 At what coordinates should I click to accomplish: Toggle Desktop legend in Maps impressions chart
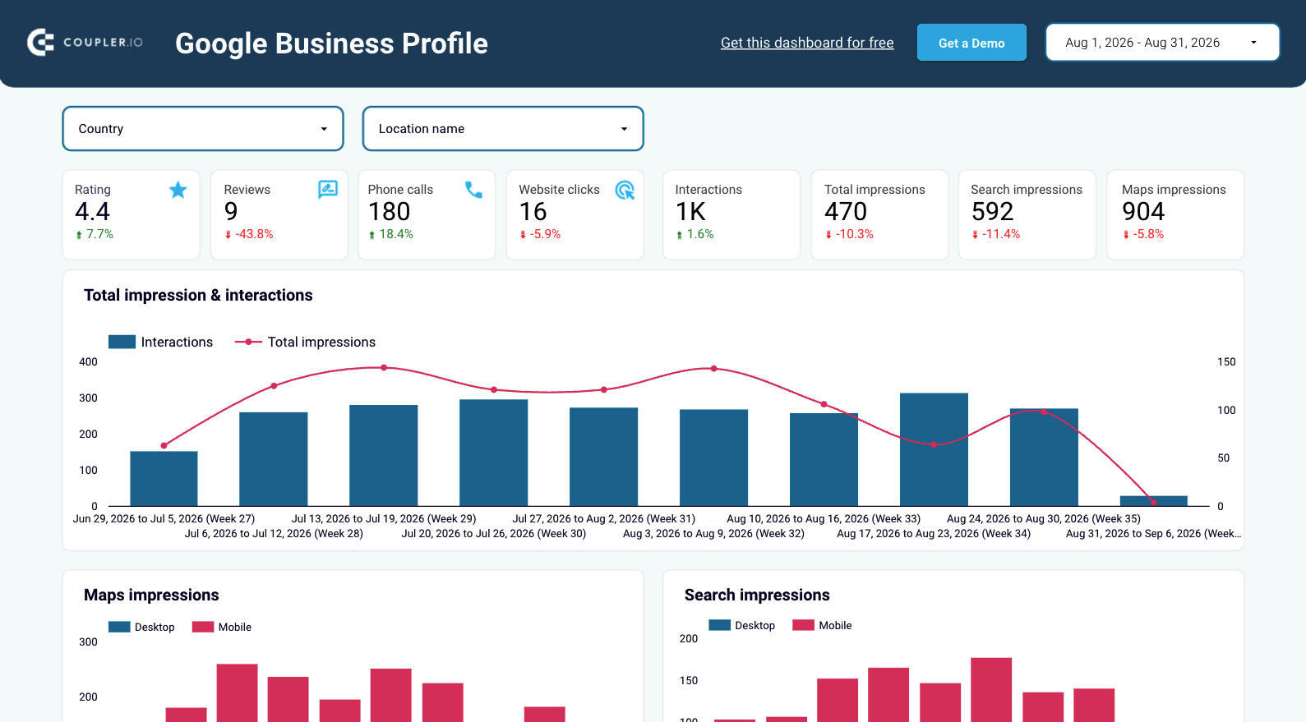tap(141, 627)
